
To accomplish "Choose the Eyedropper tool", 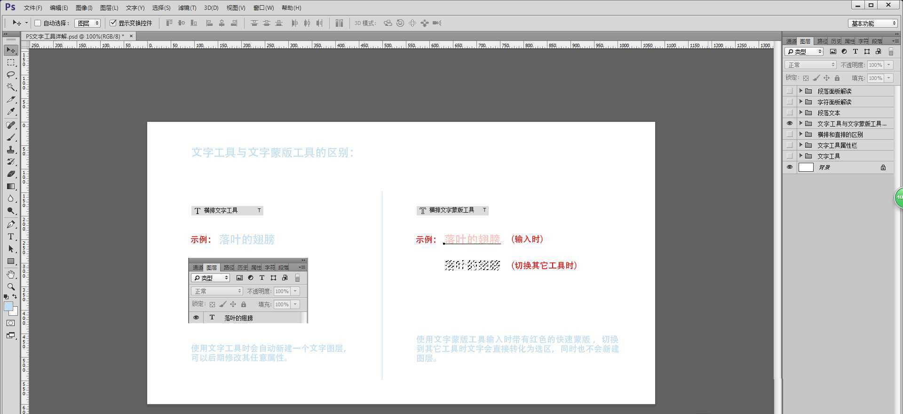I will tap(11, 111).
